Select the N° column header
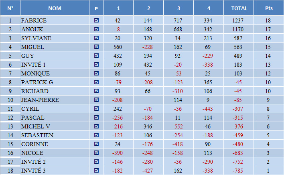 click(x=10, y=8)
